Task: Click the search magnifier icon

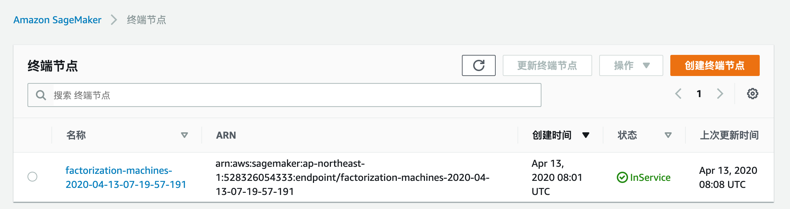Action: pyautogui.click(x=41, y=95)
